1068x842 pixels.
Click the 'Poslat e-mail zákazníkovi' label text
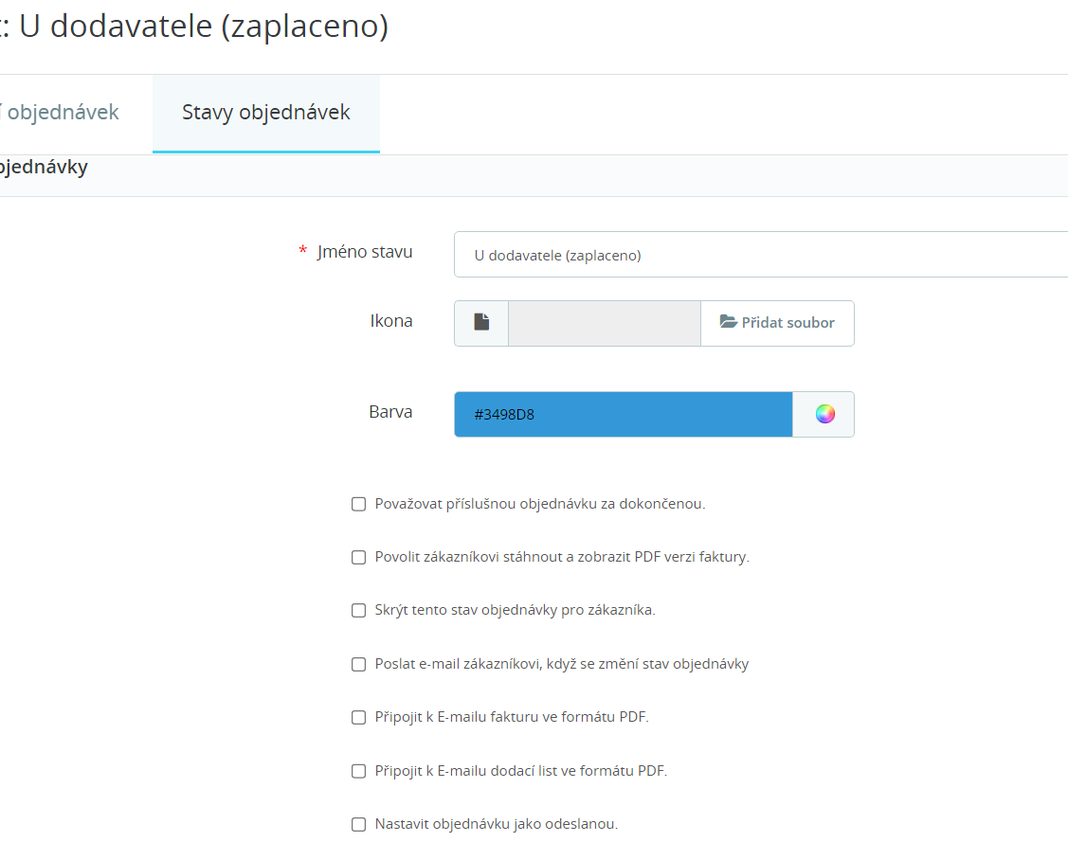pos(561,664)
